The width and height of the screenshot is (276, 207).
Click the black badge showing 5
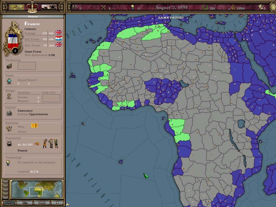[x=15, y=51]
